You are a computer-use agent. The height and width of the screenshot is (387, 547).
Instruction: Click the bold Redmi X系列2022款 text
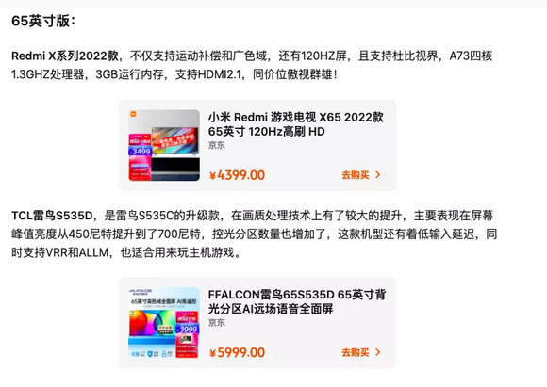(65, 56)
